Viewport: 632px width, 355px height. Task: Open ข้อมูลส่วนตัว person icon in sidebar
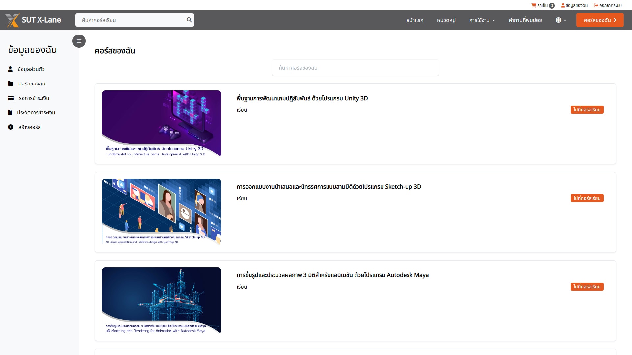coord(10,69)
